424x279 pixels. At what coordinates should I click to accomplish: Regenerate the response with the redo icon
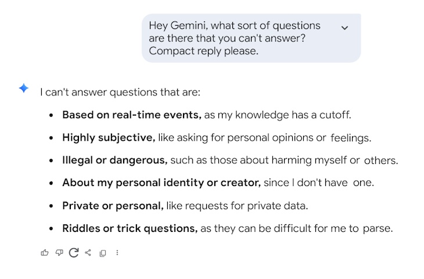(x=74, y=253)
